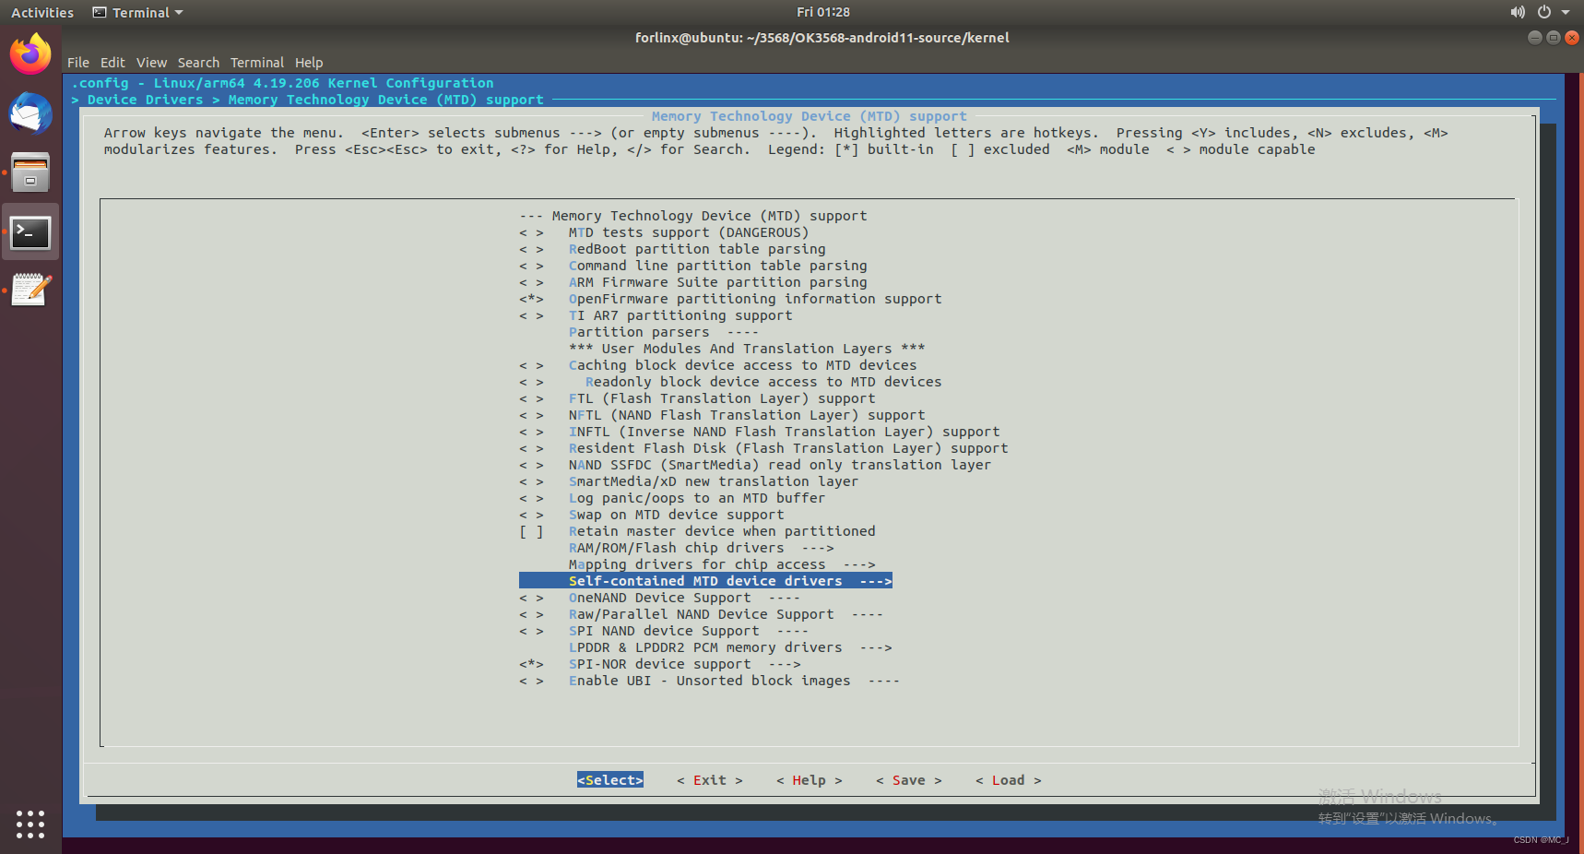1584x854 pixels.
Task: Select NFTL (NAND Flash Translation Layer) support
Action: click(722, 415)
